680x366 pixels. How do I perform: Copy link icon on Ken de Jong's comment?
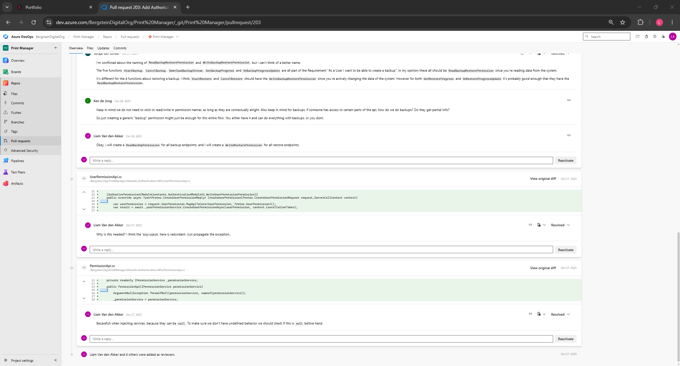[x=569, y=100]
